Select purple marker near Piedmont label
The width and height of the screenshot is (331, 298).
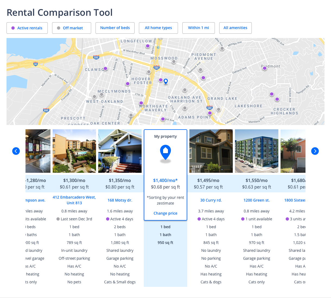265,68
